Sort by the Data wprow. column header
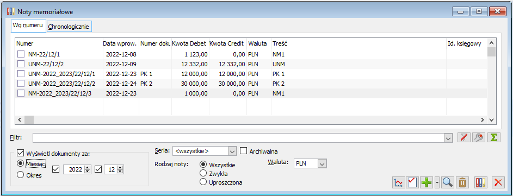This screenshot has width=513, height=196. [x=121, y=43]
